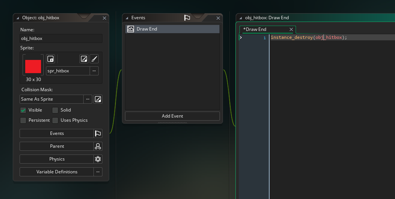Click the Add Event button
Viewport: 395px width, 199px height.
(172, 116)
